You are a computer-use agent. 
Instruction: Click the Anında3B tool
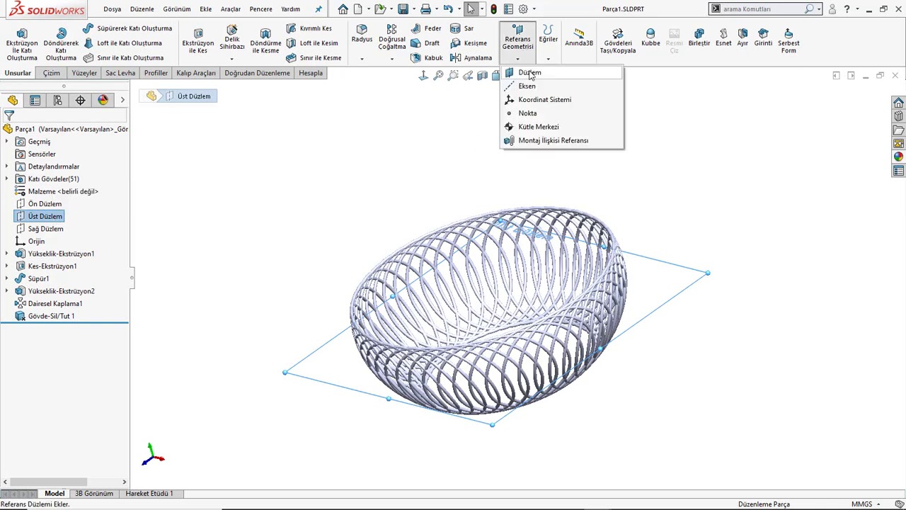point(579,38)
